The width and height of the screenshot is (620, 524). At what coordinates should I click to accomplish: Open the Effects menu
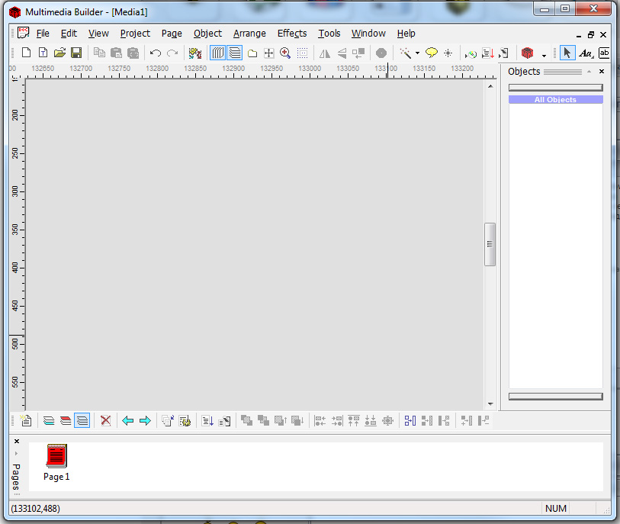(x=292, y=34)
